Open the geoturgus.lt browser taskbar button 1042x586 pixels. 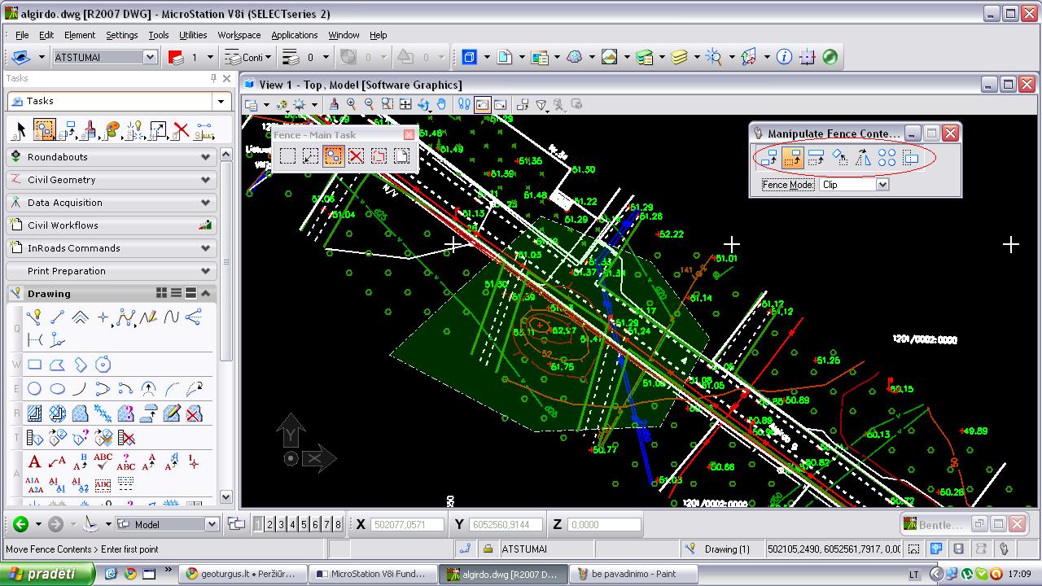[x=244, y=574]
